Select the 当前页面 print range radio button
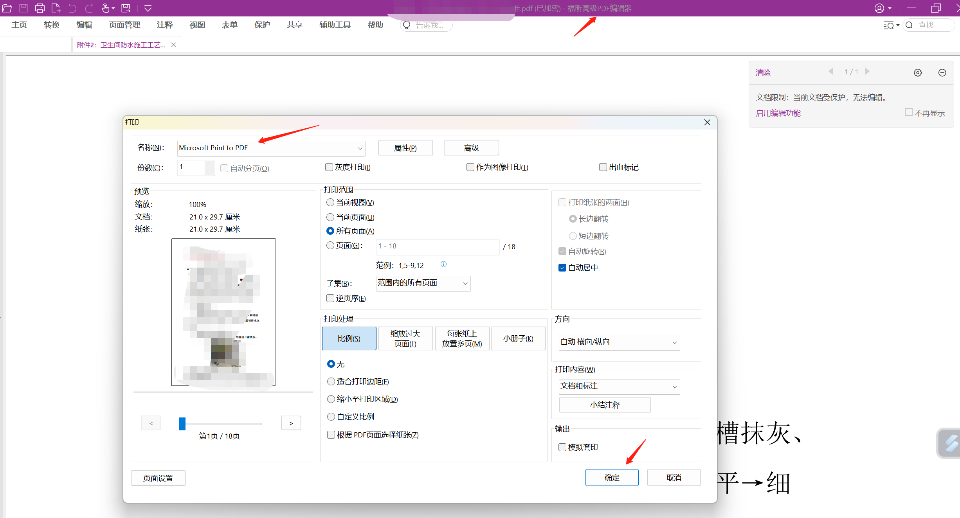The width and height of the screenshot is (960, 518). click(330, 217)
